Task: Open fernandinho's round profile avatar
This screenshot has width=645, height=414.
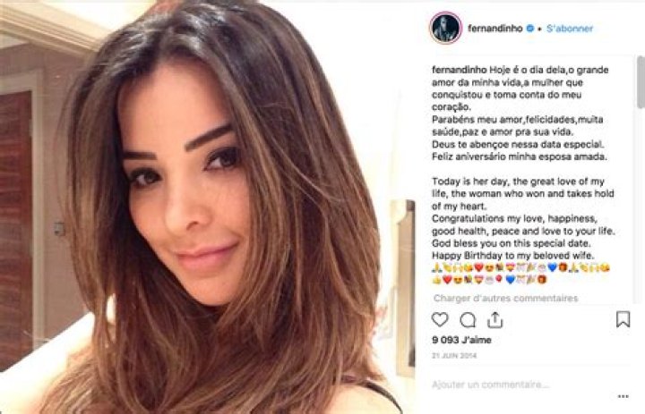Action: click(445, 28)
